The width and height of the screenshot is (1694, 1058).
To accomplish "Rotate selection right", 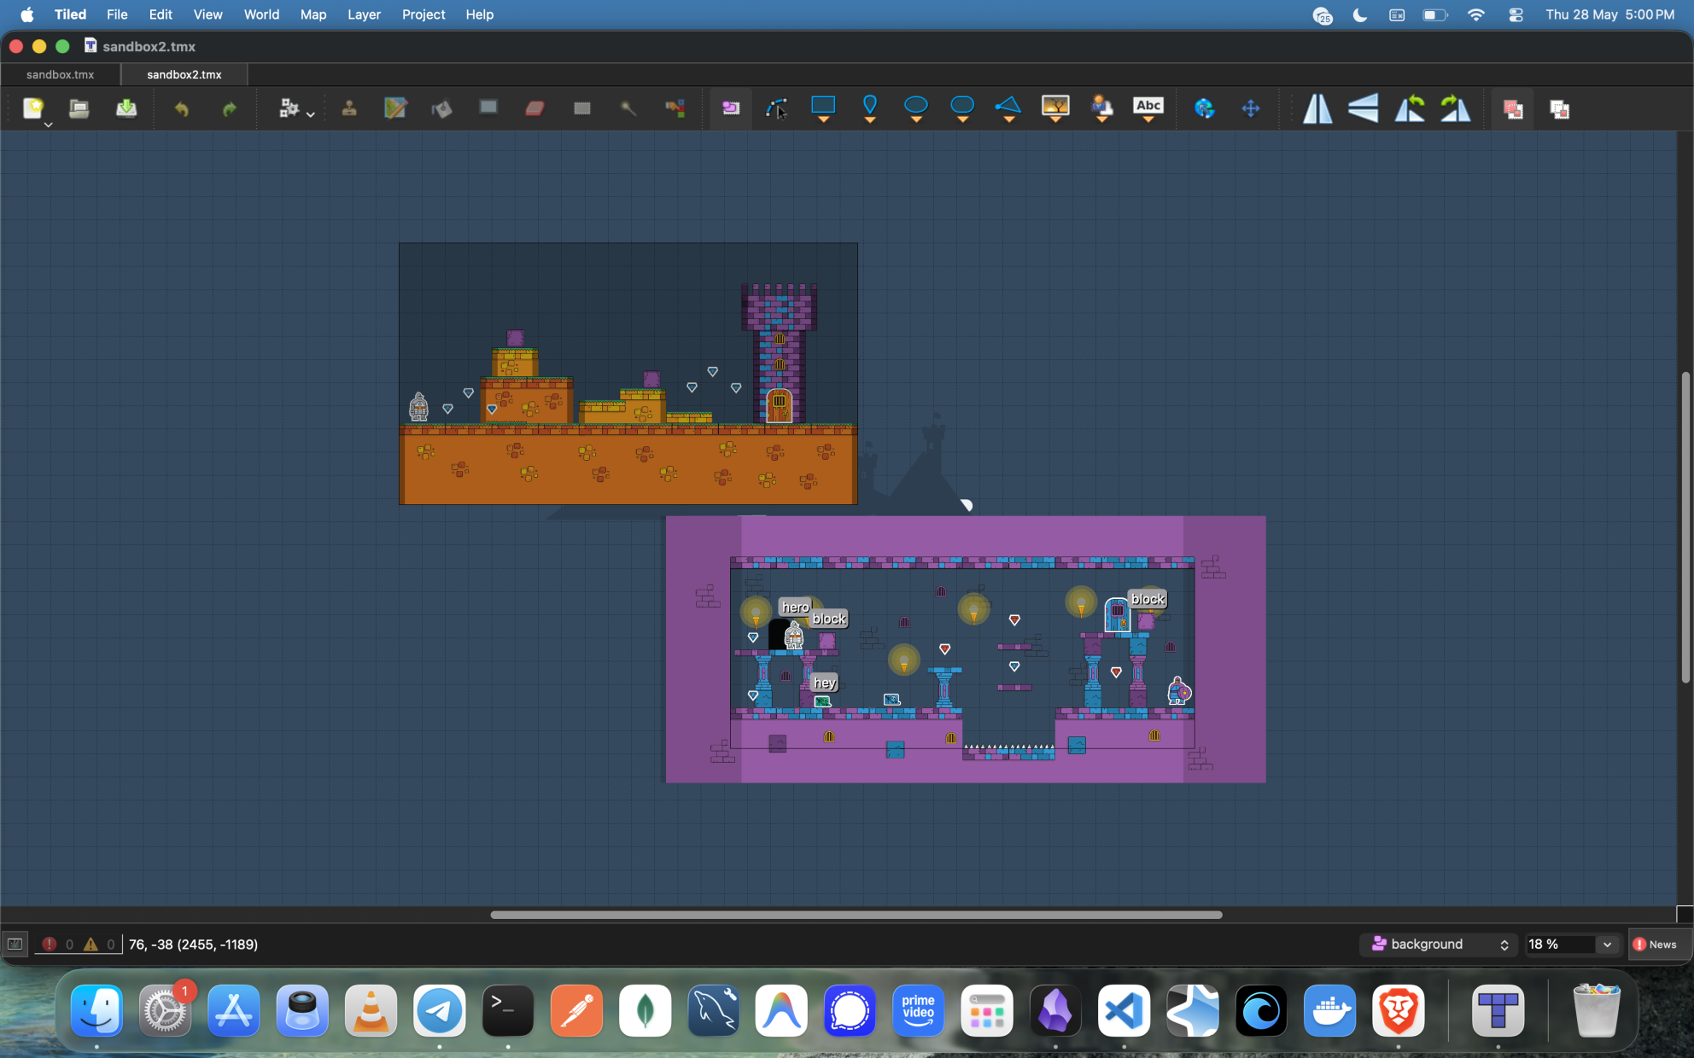I will [1456, 108].
